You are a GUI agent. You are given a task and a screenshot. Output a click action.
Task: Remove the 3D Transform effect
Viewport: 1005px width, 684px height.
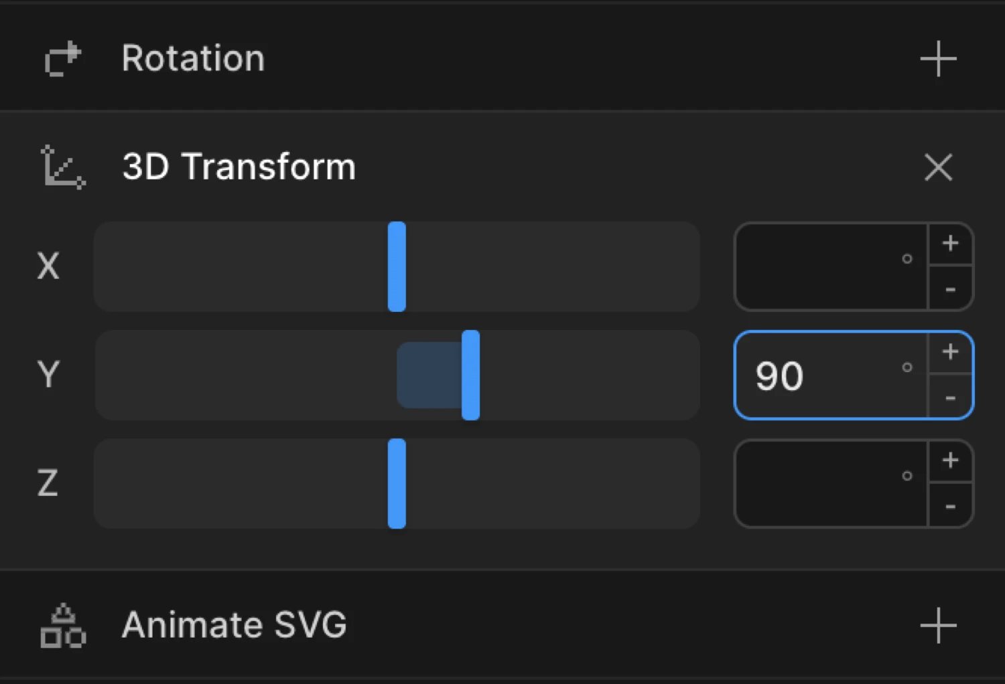tap(938, 167)
